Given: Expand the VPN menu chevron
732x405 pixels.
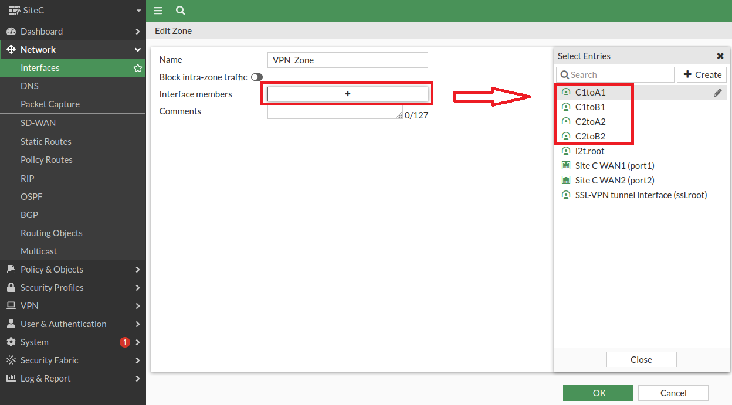Looking at the screenshot, I should (138, 306).
